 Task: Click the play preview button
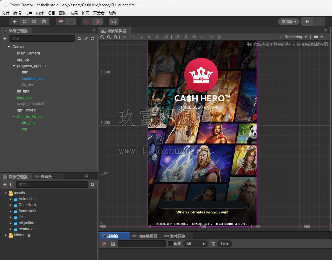coord(307,22)
